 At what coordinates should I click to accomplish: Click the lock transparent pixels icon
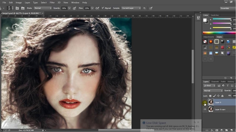[x=210, y=96]
